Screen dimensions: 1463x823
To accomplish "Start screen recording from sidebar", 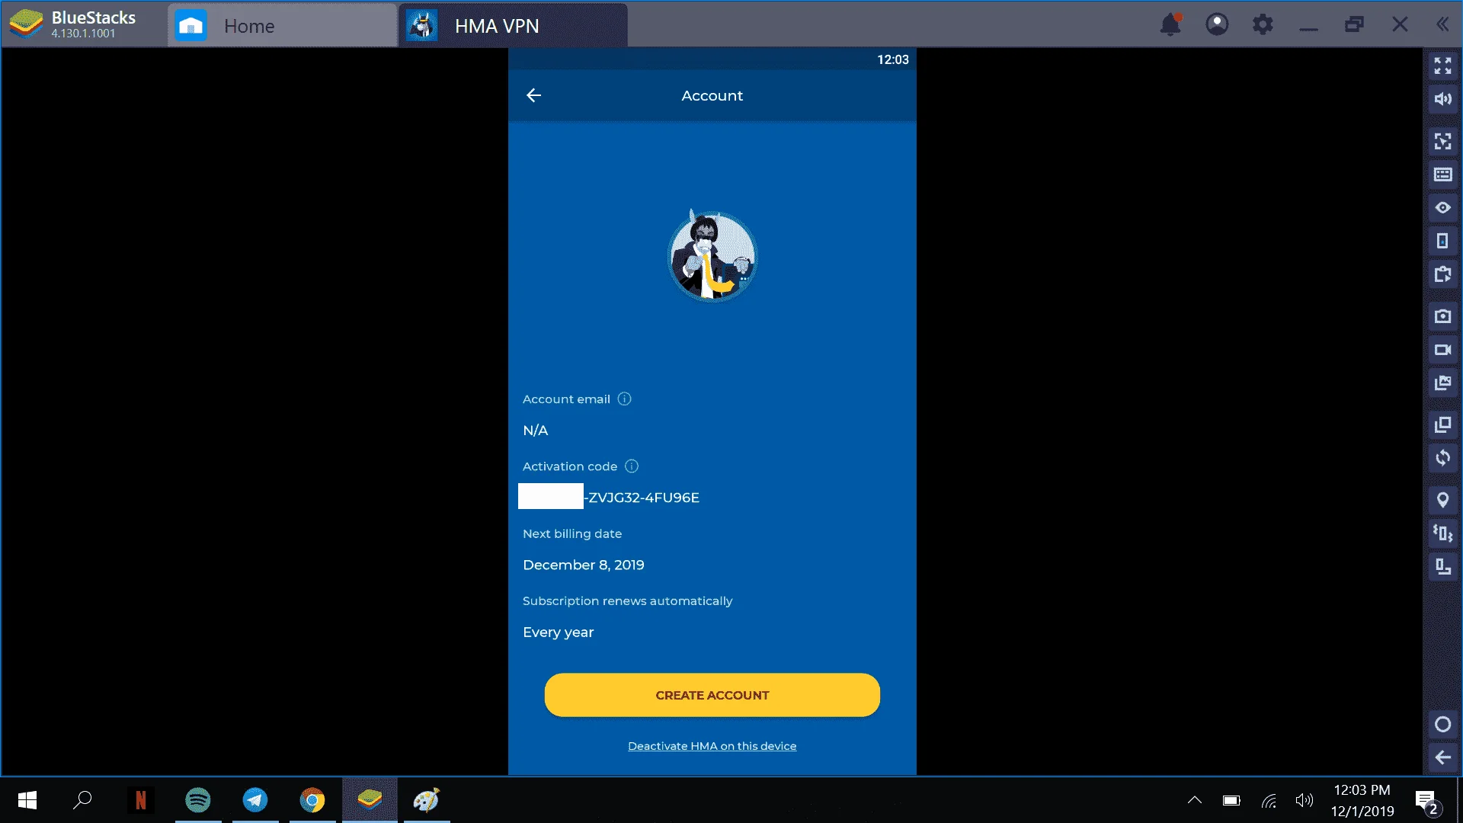I will [x=1442, y=350].
